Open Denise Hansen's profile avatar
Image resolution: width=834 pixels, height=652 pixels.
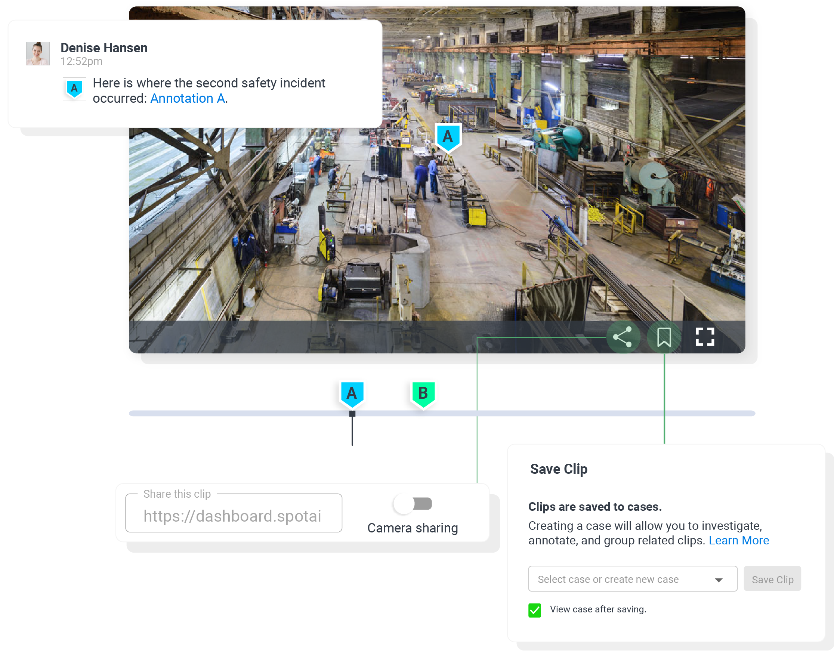tap(38, 54)
